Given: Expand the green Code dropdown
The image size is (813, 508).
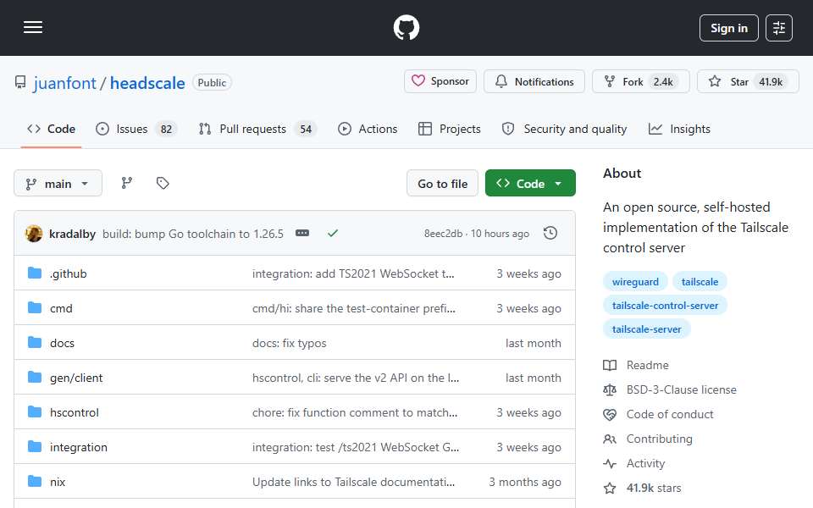Looking at the screenshot, I should [530, 184].
